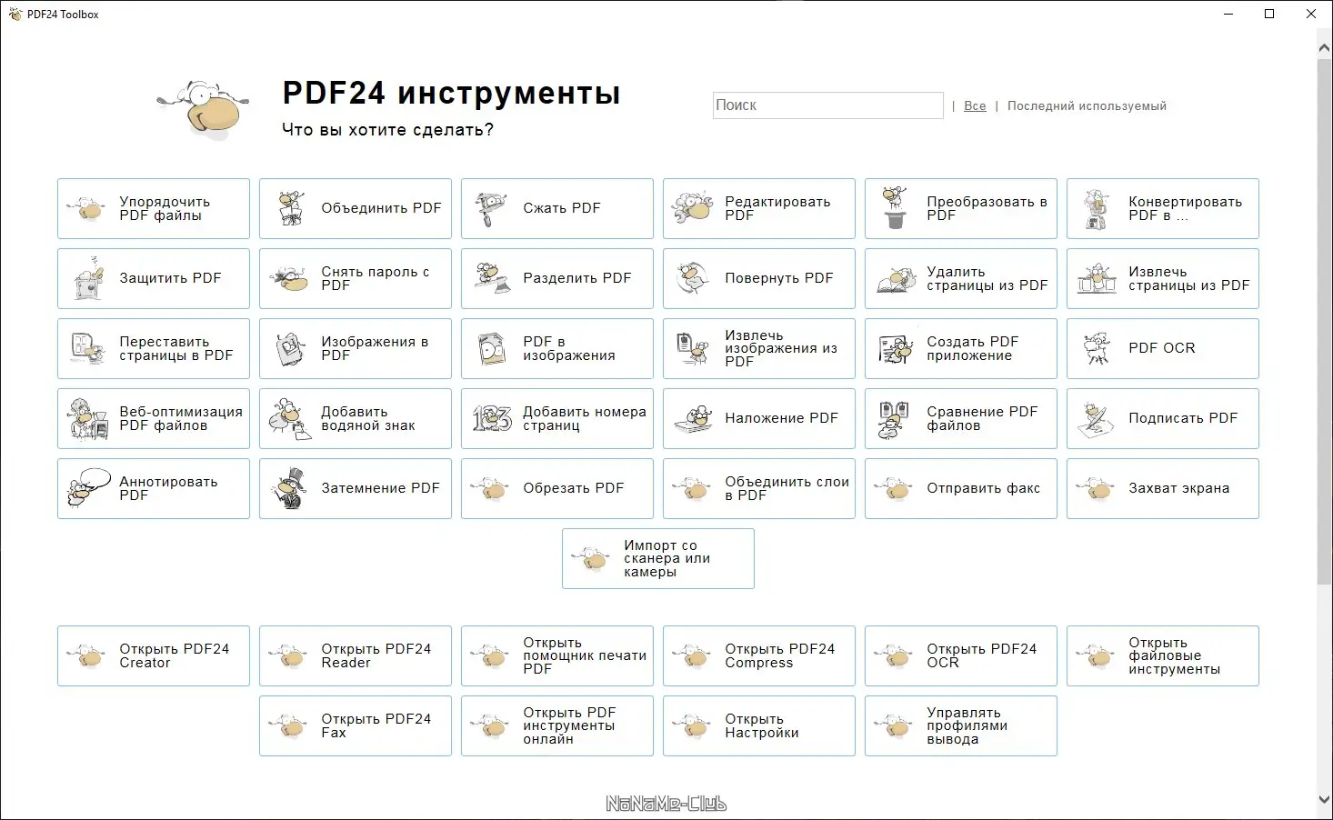Click the vertical scrollbar thumb
This screenshot has width=1333, height=820.
(x=1325, y=323)
